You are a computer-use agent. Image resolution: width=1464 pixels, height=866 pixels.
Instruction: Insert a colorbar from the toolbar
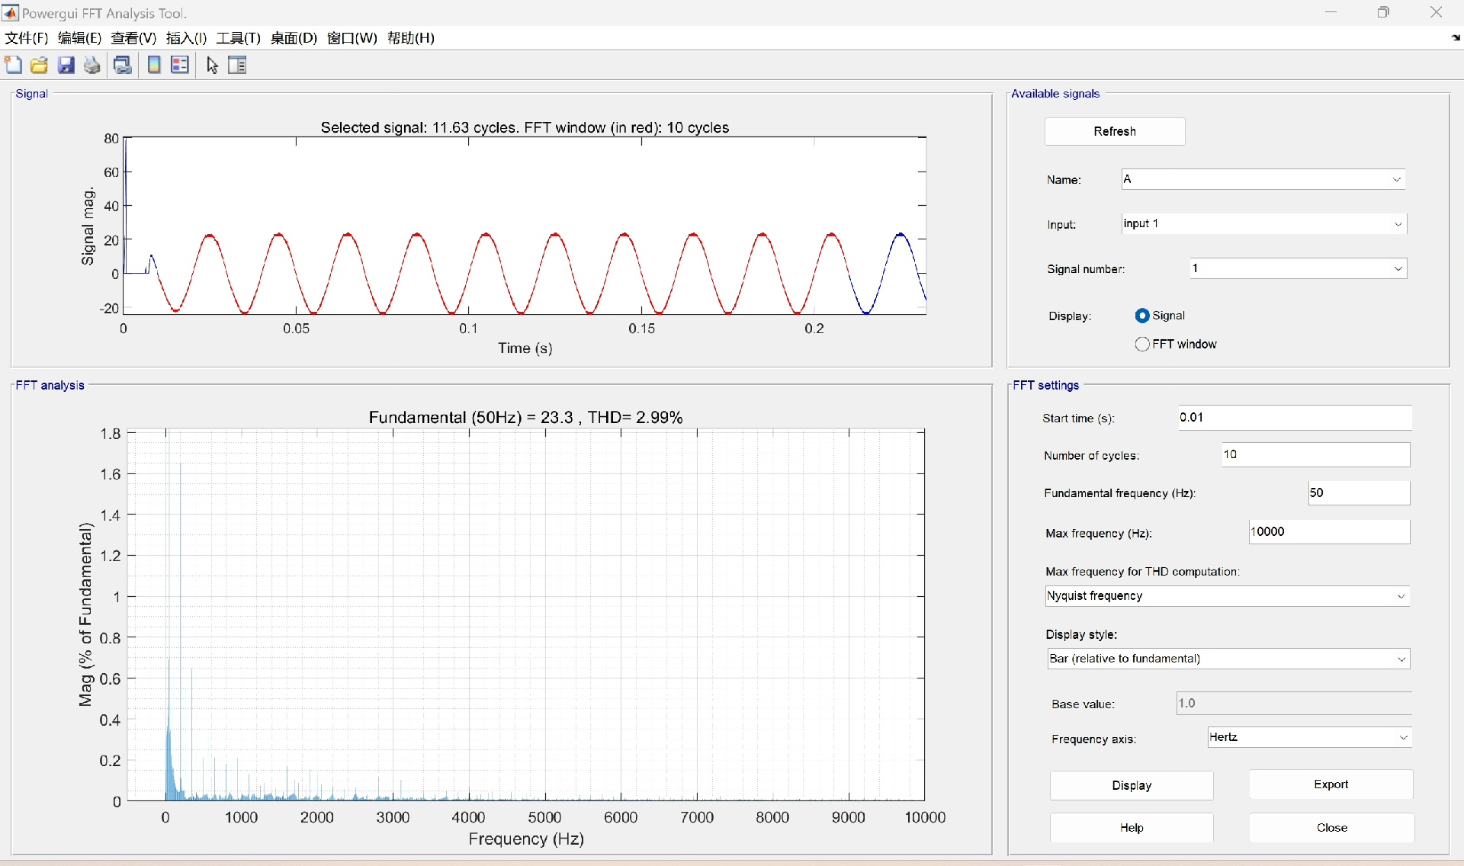[x=154, y=66]
